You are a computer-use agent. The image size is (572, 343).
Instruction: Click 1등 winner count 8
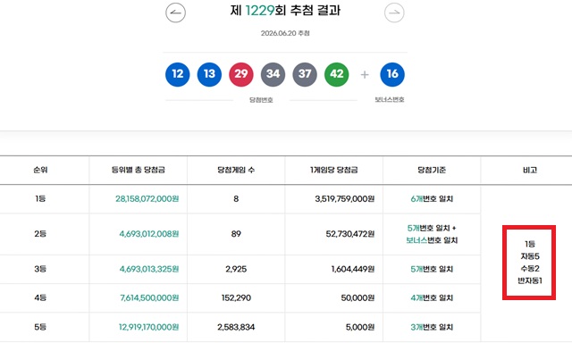[236, 198]
